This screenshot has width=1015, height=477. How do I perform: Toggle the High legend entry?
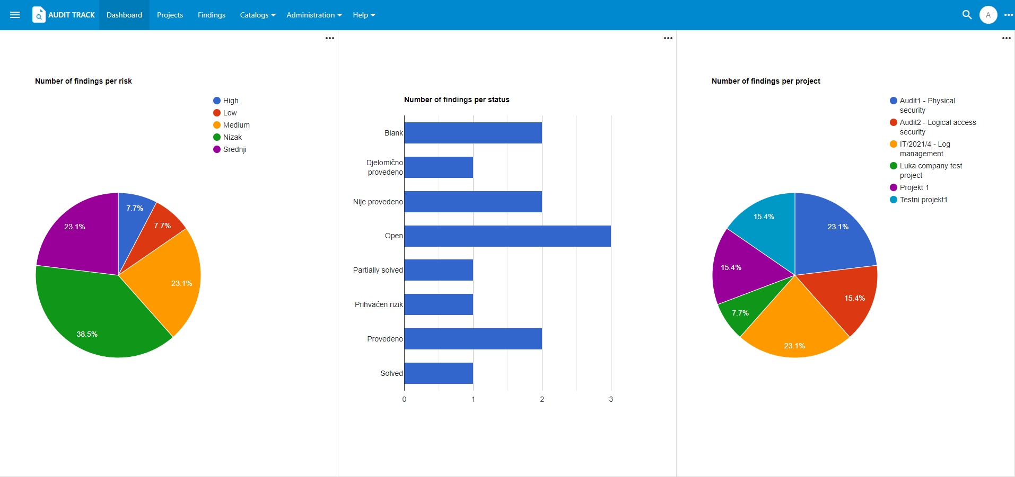pyautogui.click(x=226, y=101)
